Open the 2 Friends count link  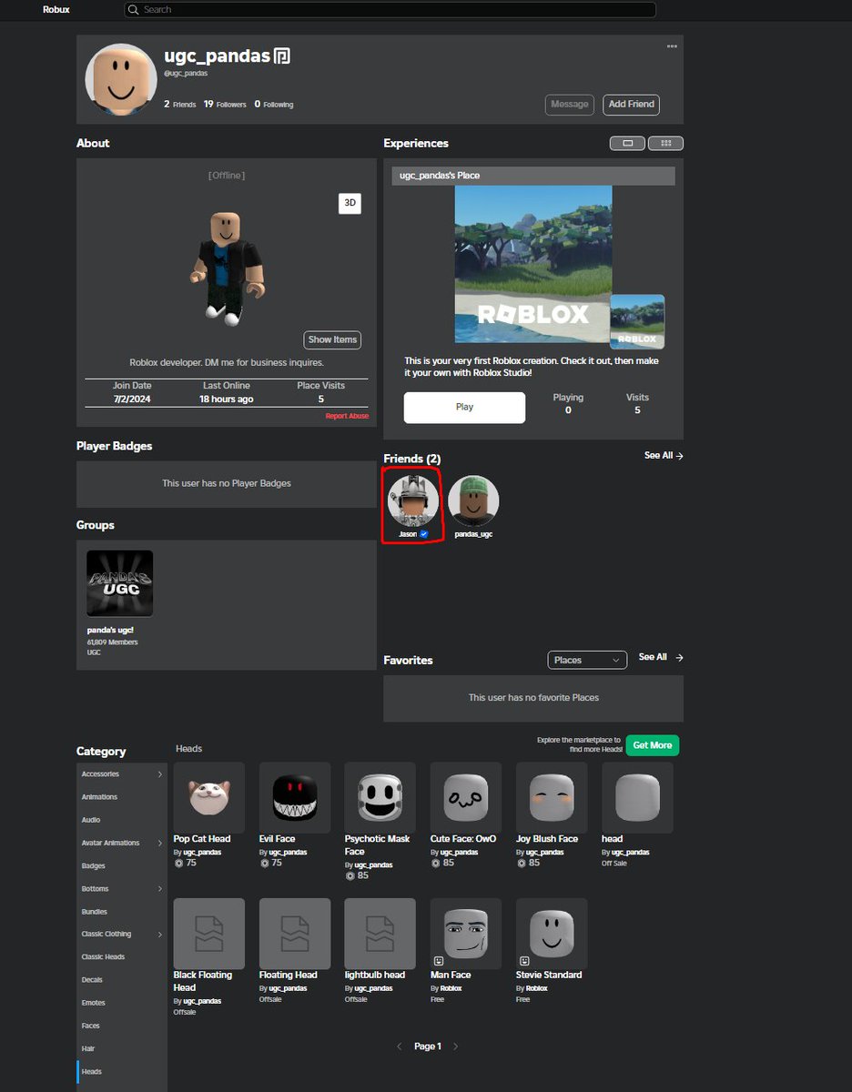coord(179,105)
